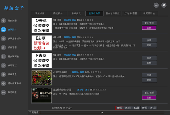Screen dimensions: 170x115
Task: Click the E键 去草 title text
Action: (57, 38)
